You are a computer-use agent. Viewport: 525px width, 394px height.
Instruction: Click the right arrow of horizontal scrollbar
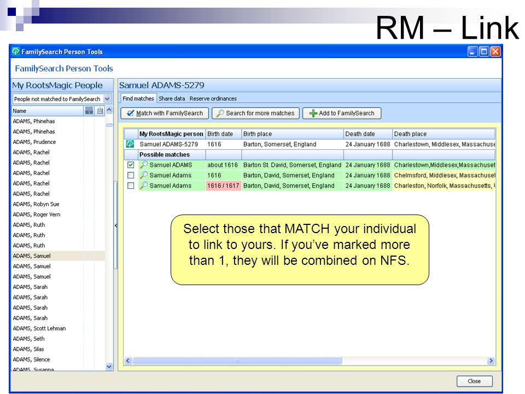tap(491, 361)
